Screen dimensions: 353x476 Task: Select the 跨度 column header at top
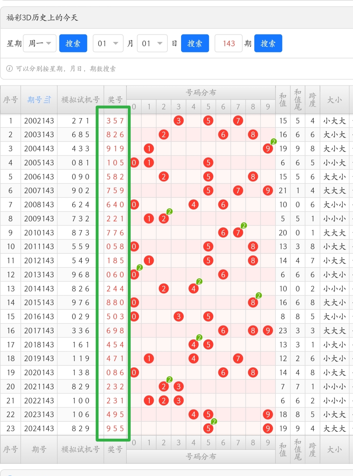(x=312, y=100)
